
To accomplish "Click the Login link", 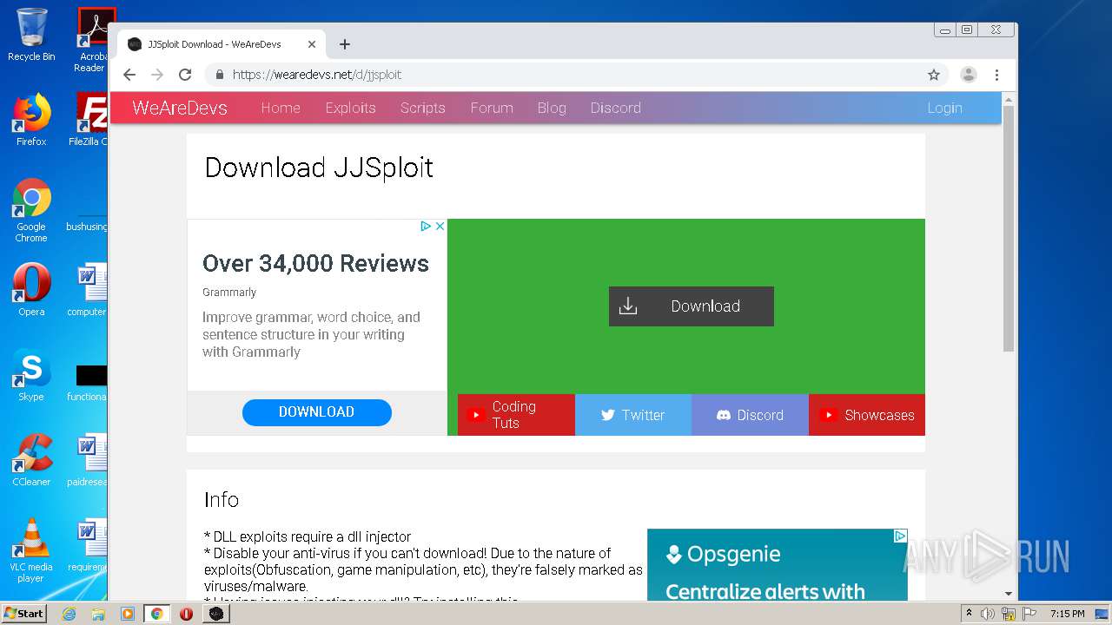I will pos(944,108).
